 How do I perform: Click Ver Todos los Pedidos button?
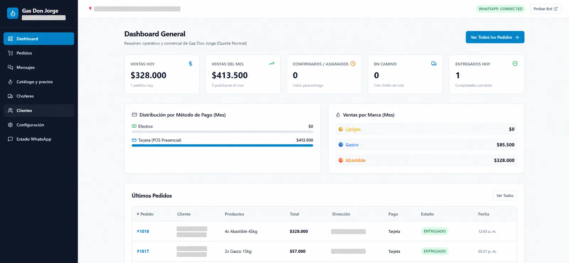(x=495, y=37)
